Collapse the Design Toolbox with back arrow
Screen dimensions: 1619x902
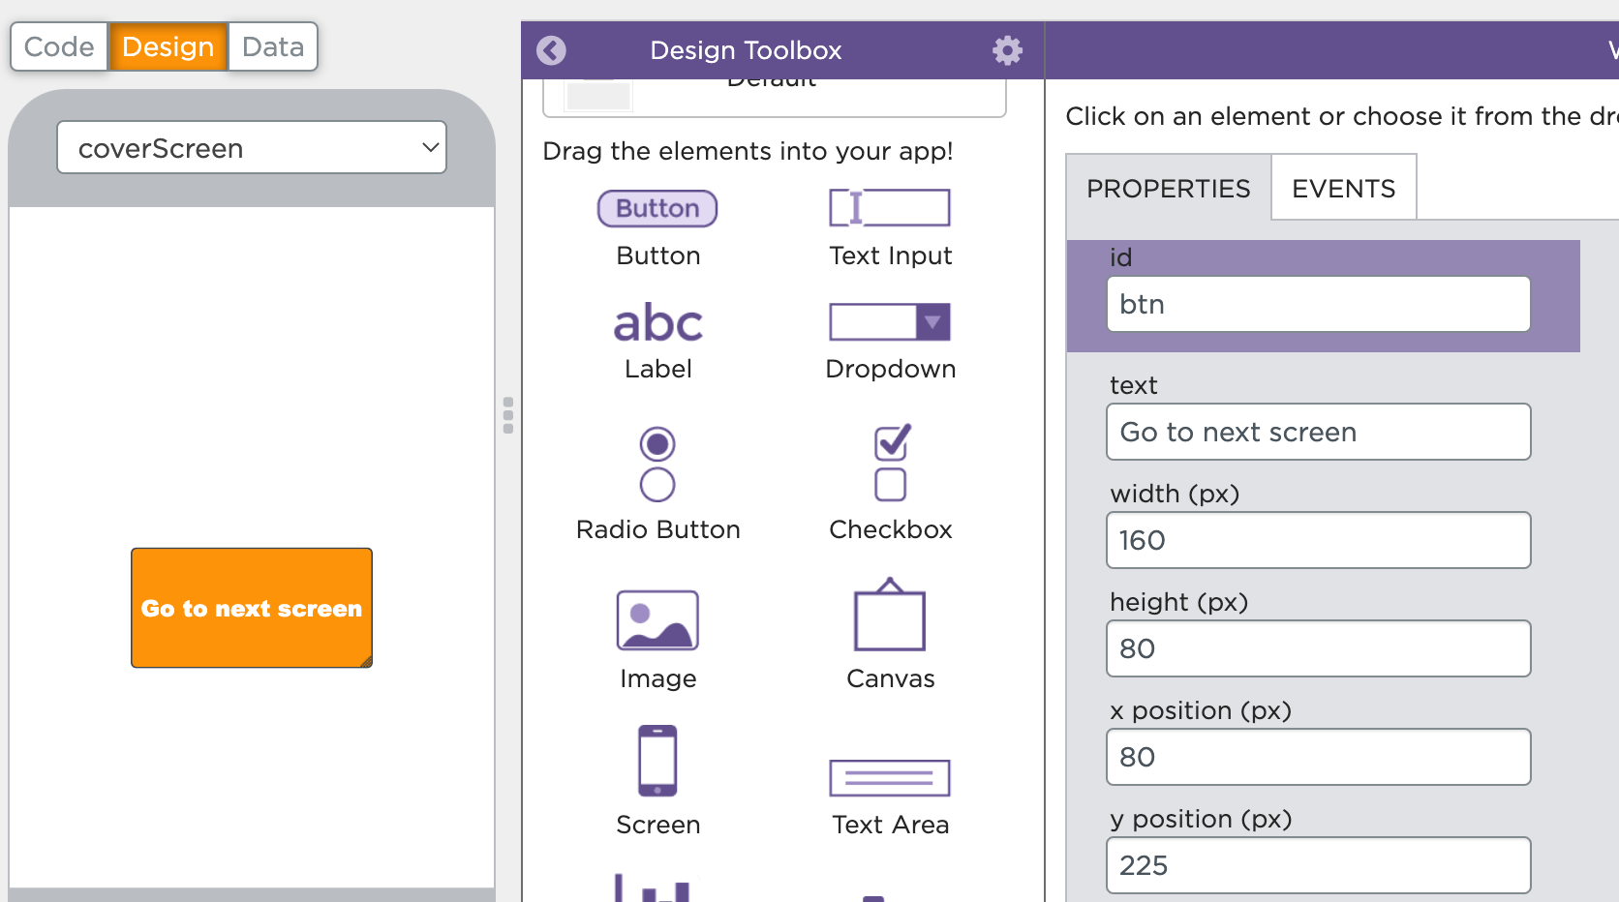coord(551,50)
